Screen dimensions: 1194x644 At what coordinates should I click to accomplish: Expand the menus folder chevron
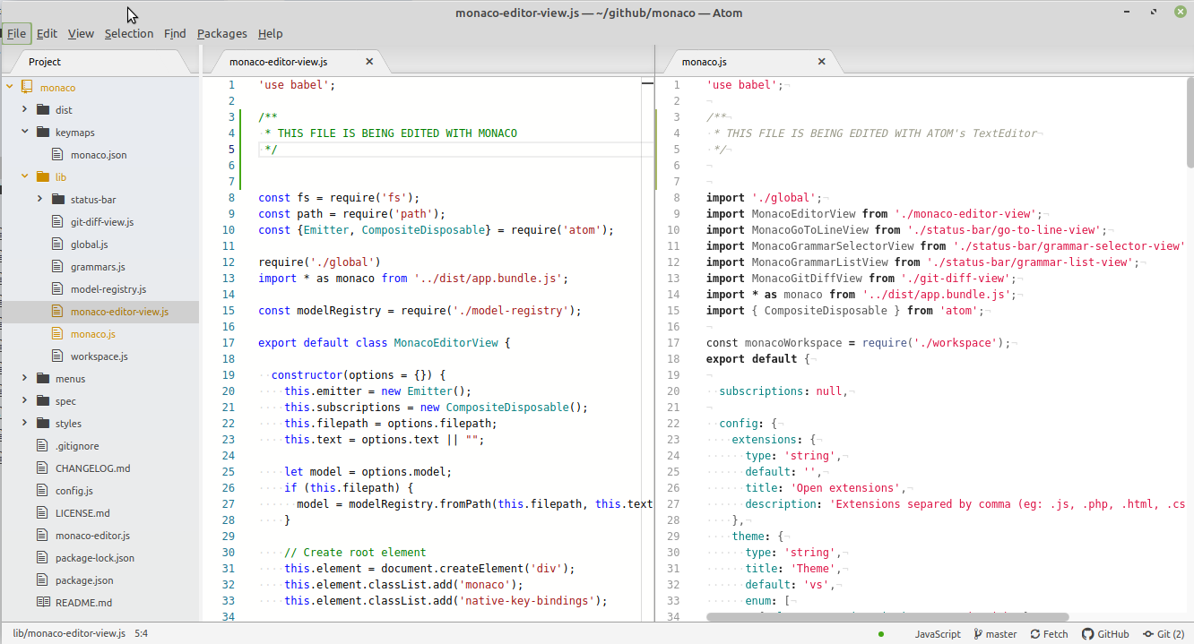[25, 378]
